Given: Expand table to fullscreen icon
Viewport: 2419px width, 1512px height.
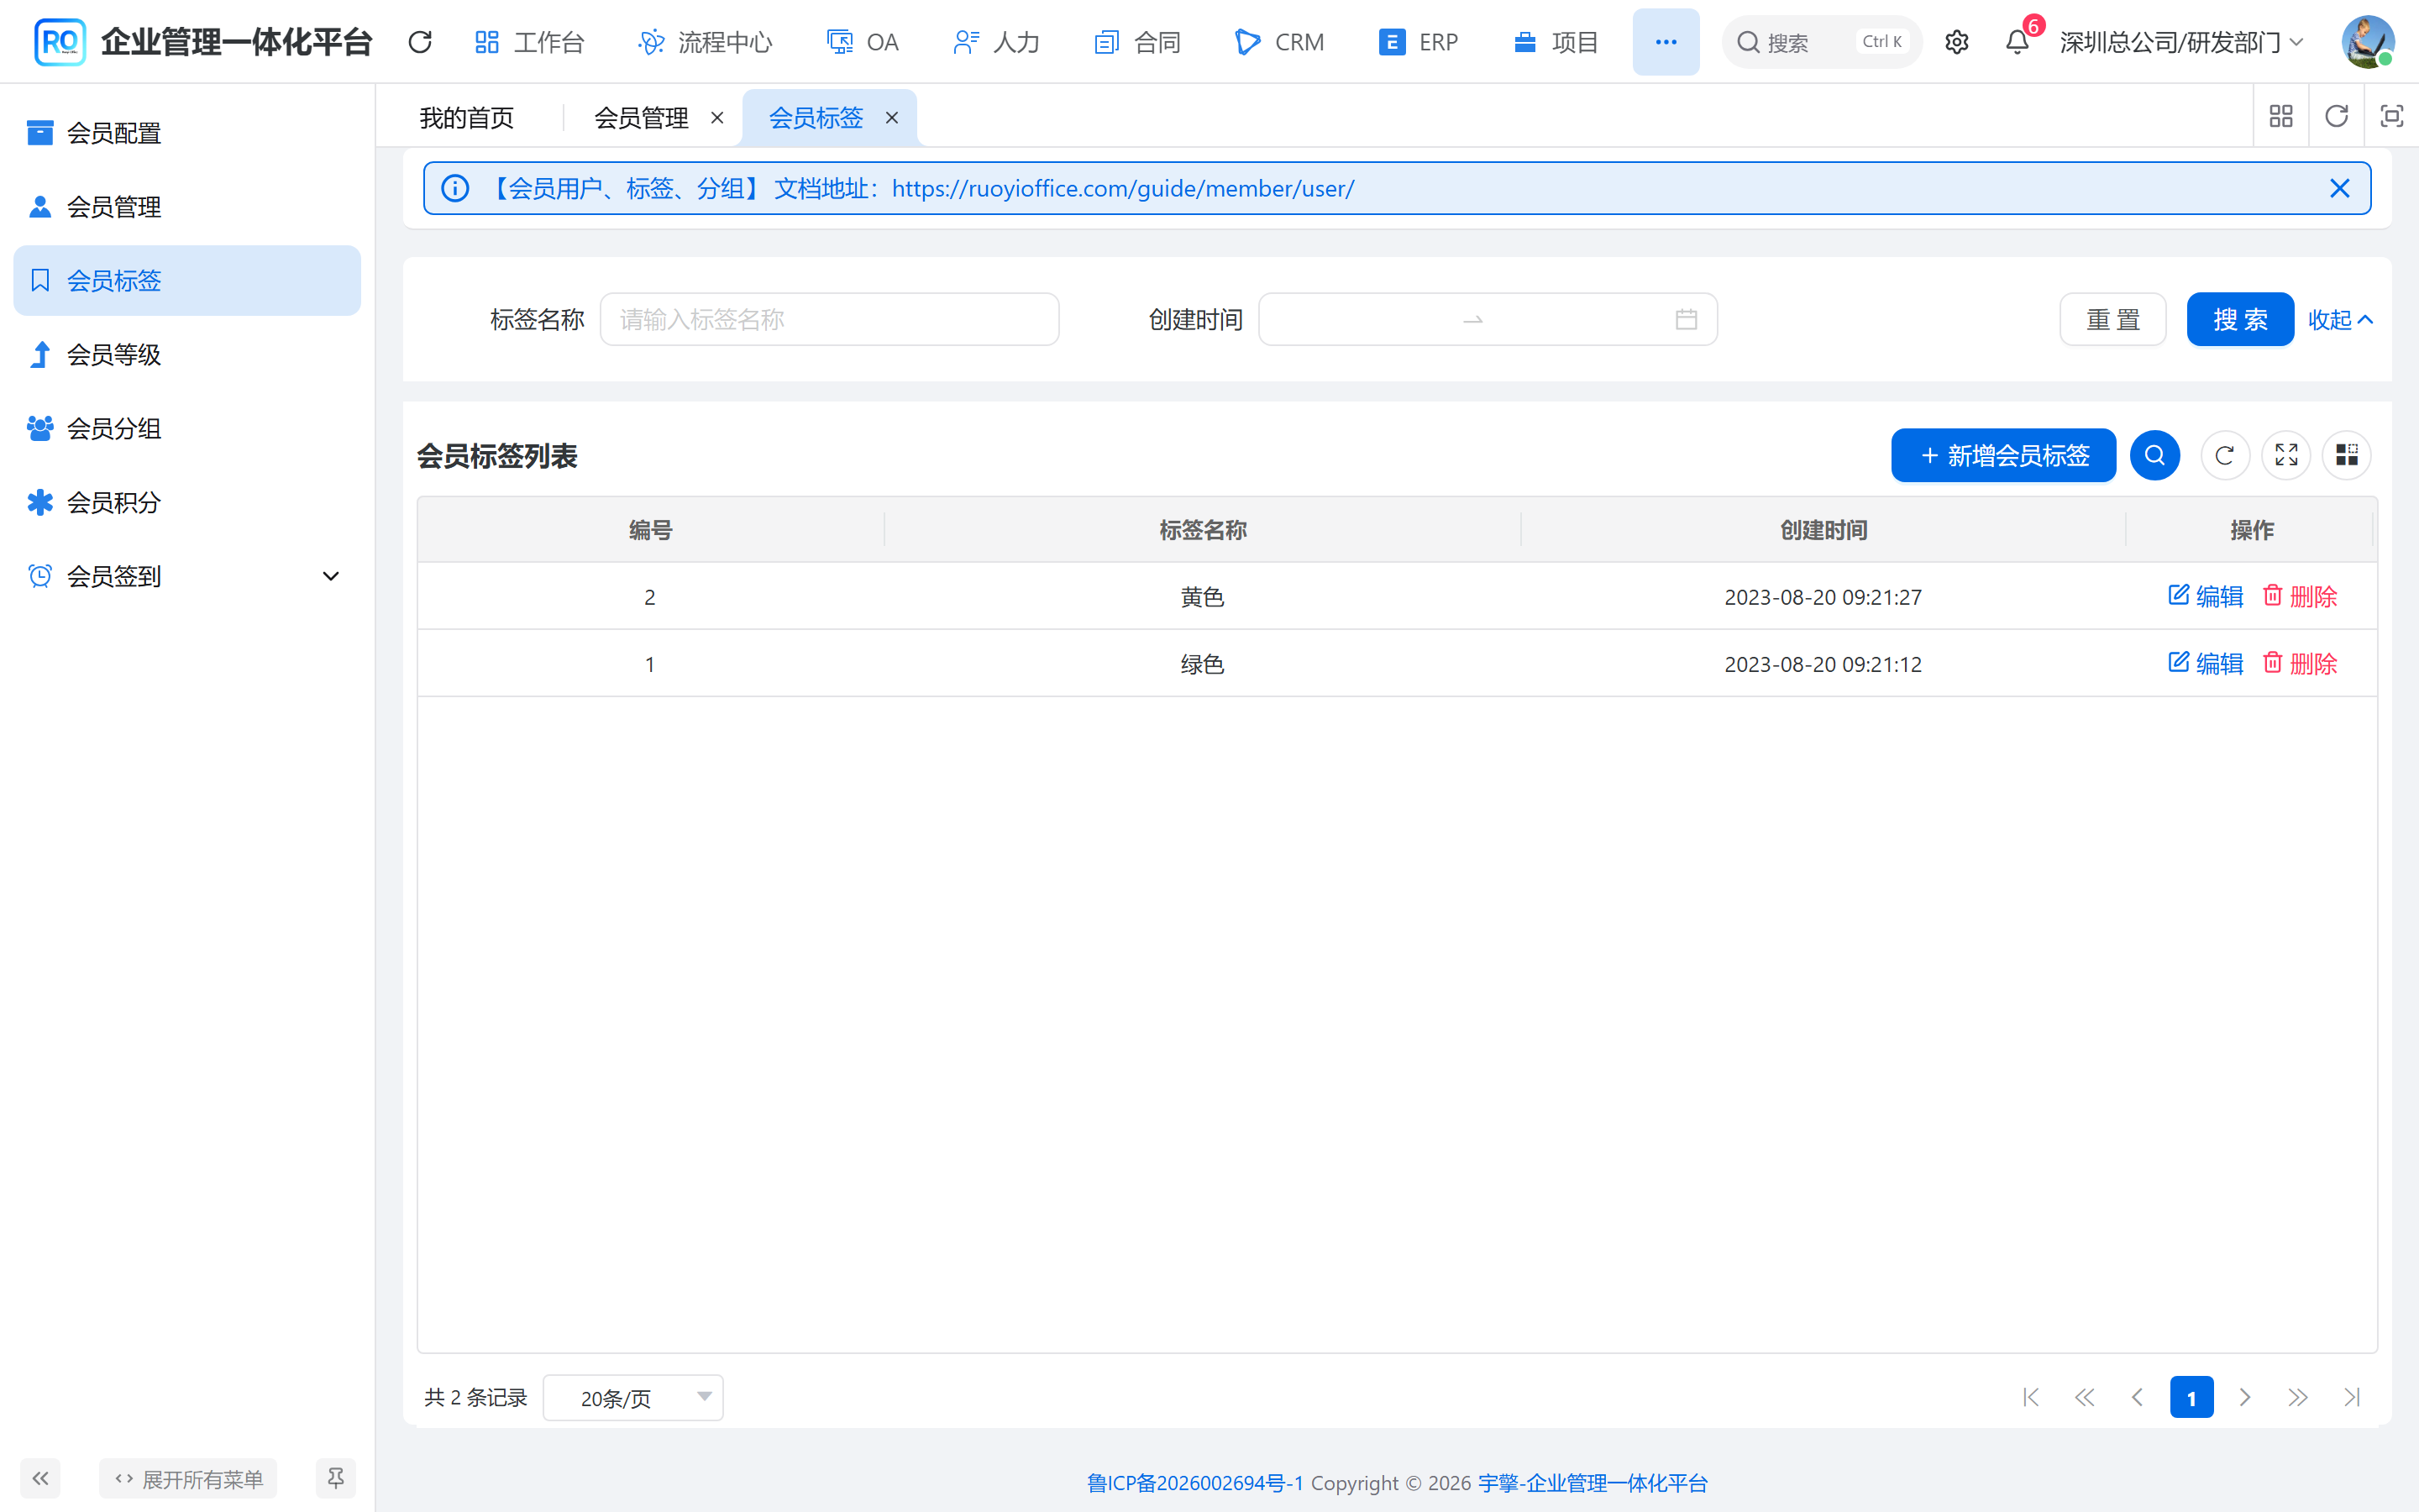Looking at the screenshot, I should pyautogui.click(x=2286, y=455).
